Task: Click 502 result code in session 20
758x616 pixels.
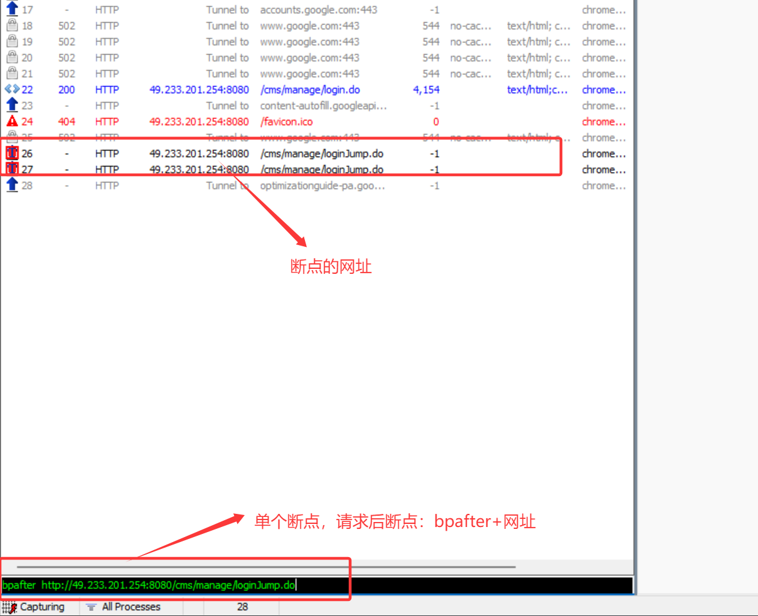Action: [x=67, y=58]
